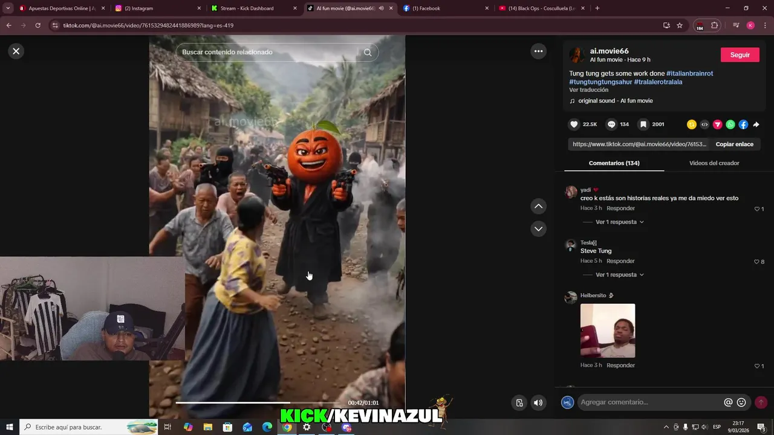This screenshot has width=774, height=435.
Task: Click the search magnifier in related content bar
Action: (x=368, y=53)
